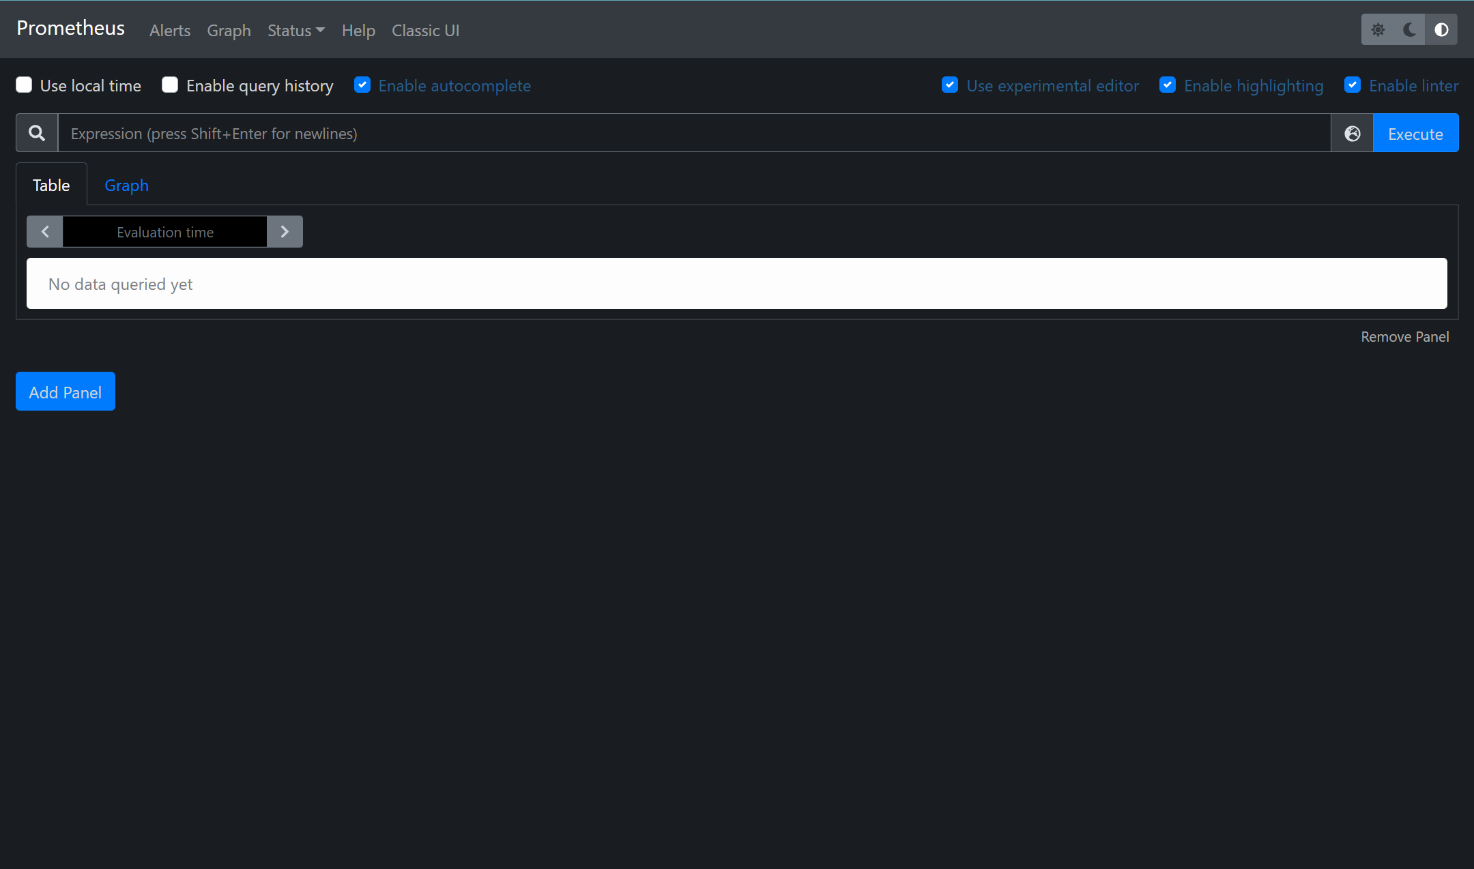Disable the linter checkbox
1474x869 pixels.
point(1352,85)
